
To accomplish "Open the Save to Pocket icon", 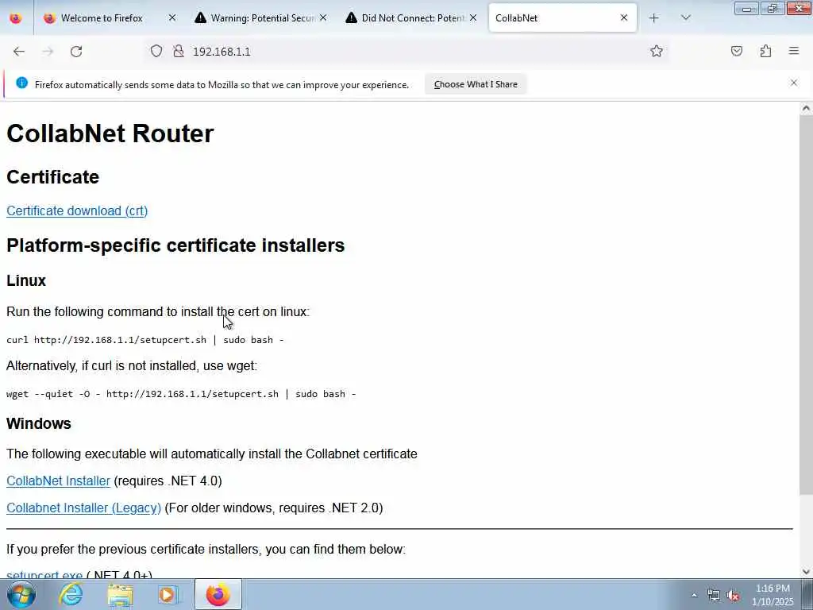I will pos(737,51).
